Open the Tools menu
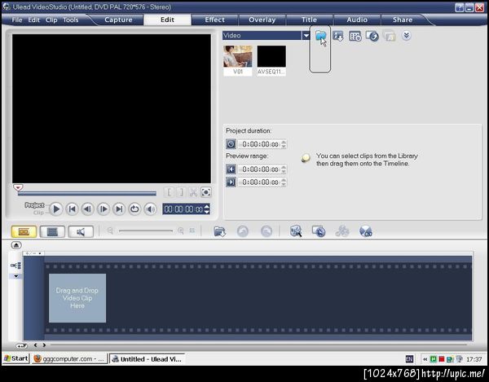 click(70, 20)
